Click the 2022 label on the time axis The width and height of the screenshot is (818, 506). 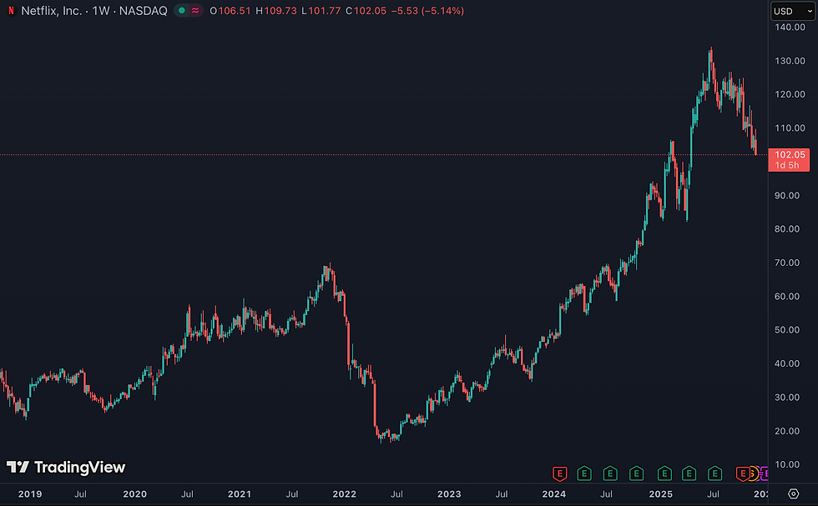[344, 494]
